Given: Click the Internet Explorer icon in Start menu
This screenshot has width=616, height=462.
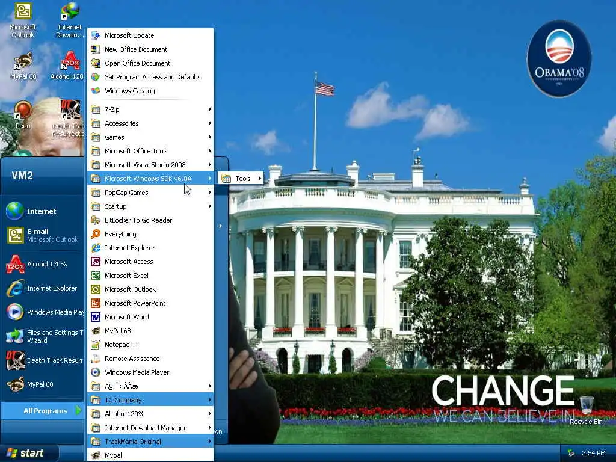Looking at the screenshot, I should pos(15,288).
